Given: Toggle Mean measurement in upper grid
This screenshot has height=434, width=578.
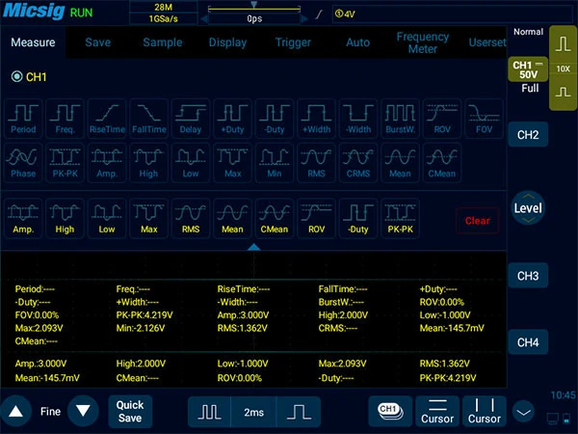Looking at the screenshot, I should [401, 163].
